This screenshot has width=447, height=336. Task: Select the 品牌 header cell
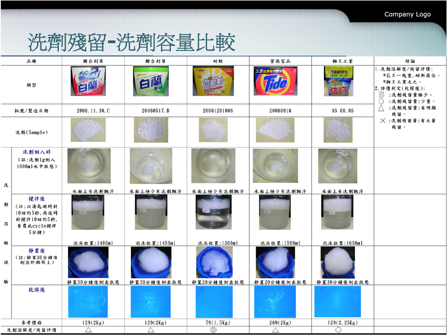[x=31, y=61]
